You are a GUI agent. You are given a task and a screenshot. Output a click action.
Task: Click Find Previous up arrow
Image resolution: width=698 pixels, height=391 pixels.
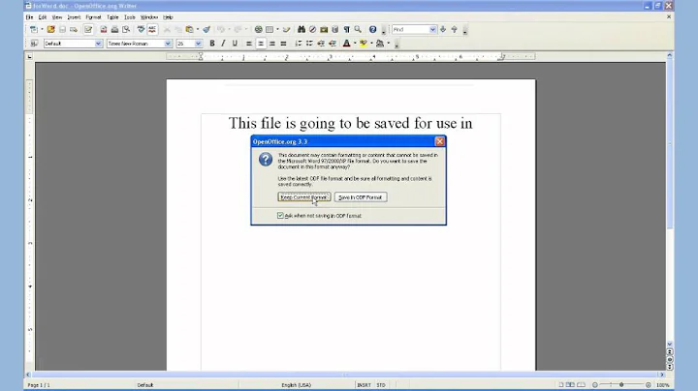point(454,29)
